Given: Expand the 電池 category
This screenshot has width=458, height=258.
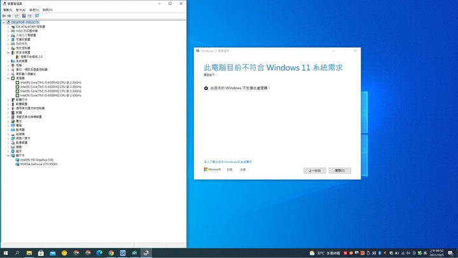Looking at the screenshot, I should 8,121.
